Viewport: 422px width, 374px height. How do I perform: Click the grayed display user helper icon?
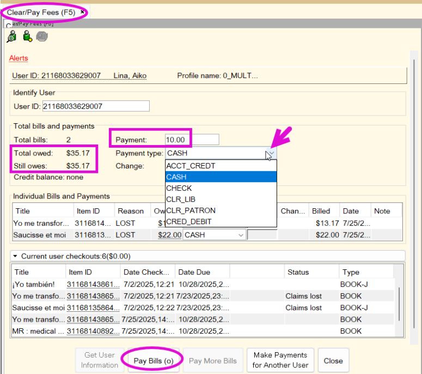[42, 37]
